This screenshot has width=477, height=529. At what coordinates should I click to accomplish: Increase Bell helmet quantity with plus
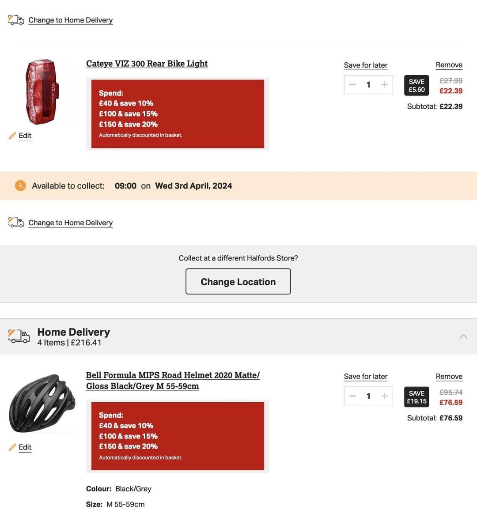coord(385,396)
